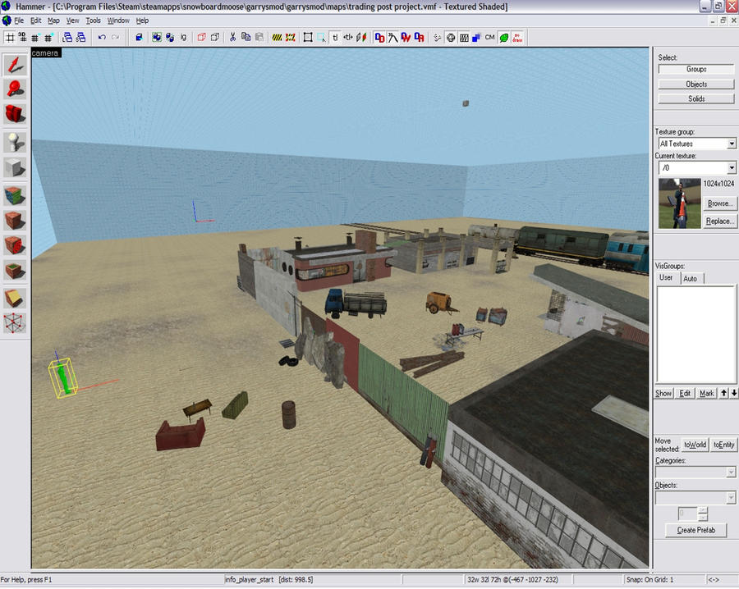Toggle the cordon state (yellow stripes)
This screenshot has width=739, height=589.
coord(278,37)
